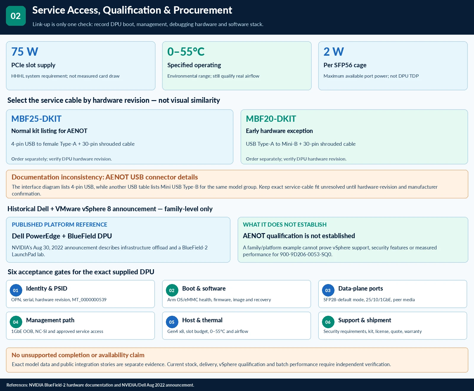The height and width of the screenshot is (391, 474).
Task: Select the 0–55°C specified operating card
Action: pos(237,66)
